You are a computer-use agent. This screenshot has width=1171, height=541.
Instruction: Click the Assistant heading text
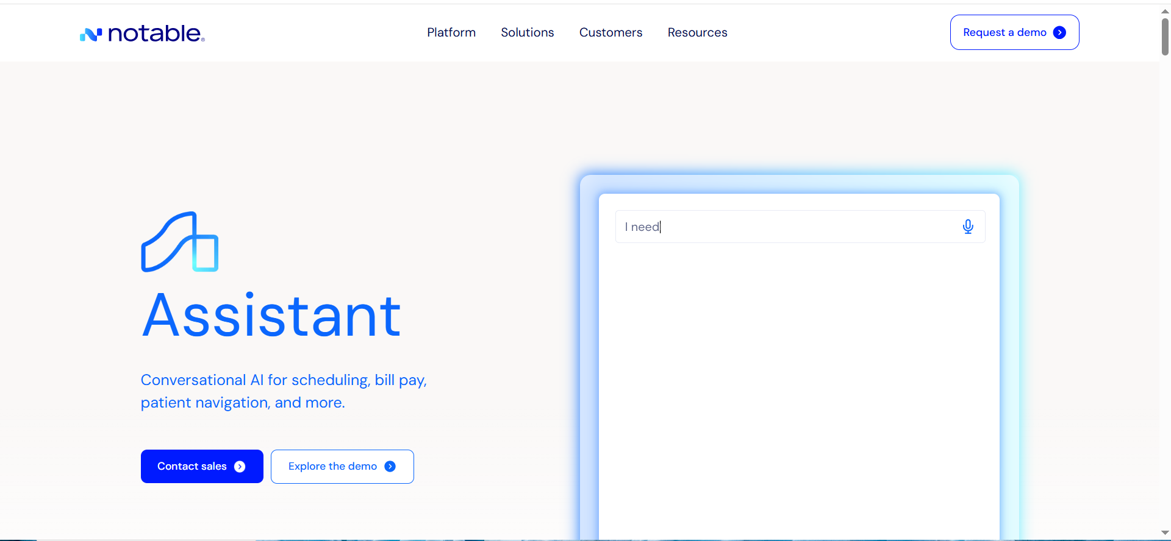click(x=271, y=315)
